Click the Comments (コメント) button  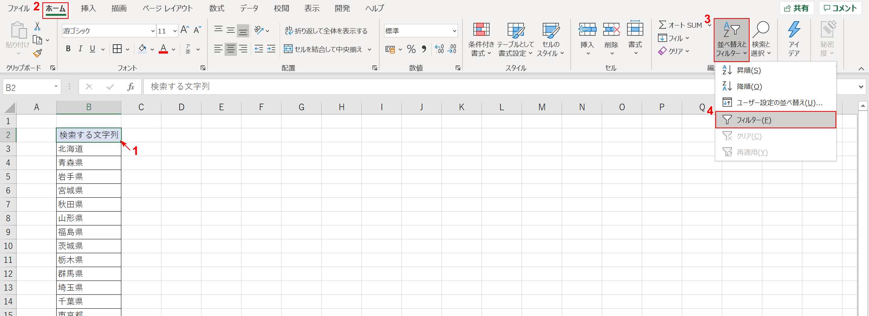(x=840, y=8)
